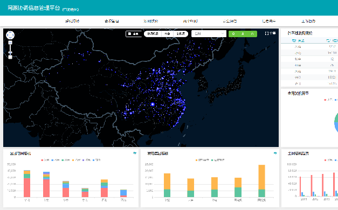Click the last icon in green button group
The height and width of the screenshot is (210, 338).
pos(252,34)
